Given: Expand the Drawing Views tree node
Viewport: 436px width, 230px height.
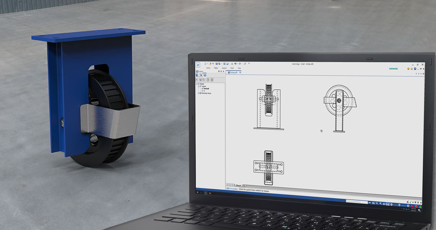Looking at the screenshot, I should point(199,93).
